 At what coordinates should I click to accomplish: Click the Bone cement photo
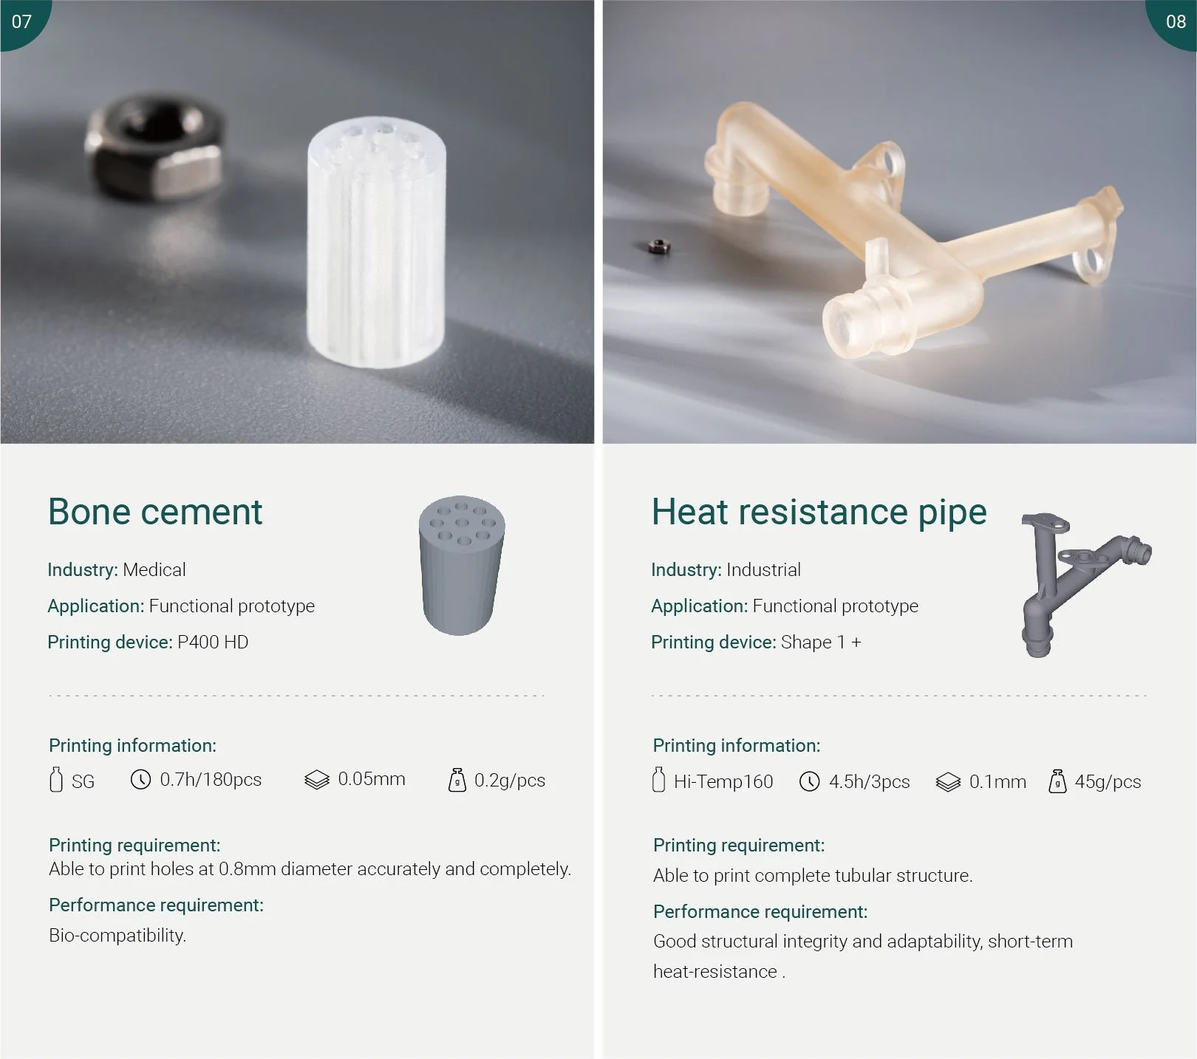pos(297,222)
